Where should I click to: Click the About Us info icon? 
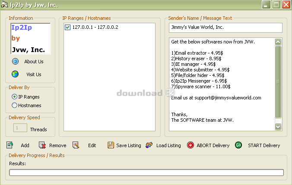15,61
